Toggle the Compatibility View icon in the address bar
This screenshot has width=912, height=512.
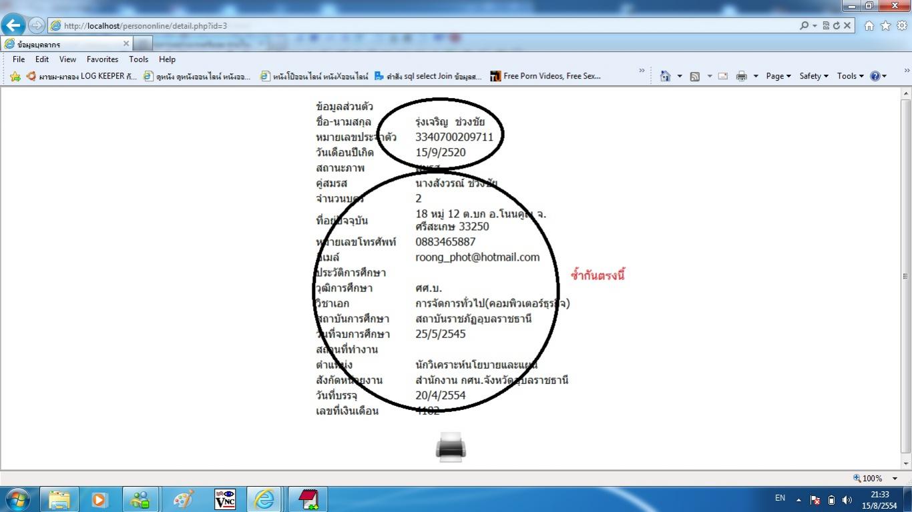[826, 25]
